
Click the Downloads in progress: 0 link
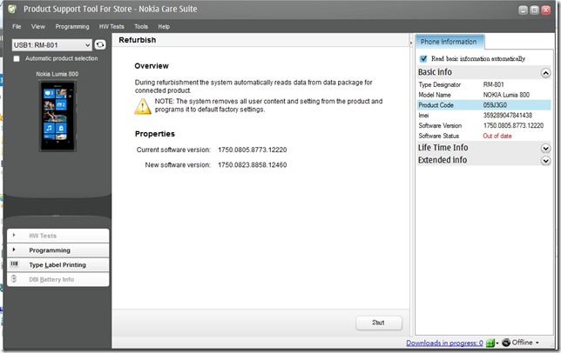click(x=444, y=343)
